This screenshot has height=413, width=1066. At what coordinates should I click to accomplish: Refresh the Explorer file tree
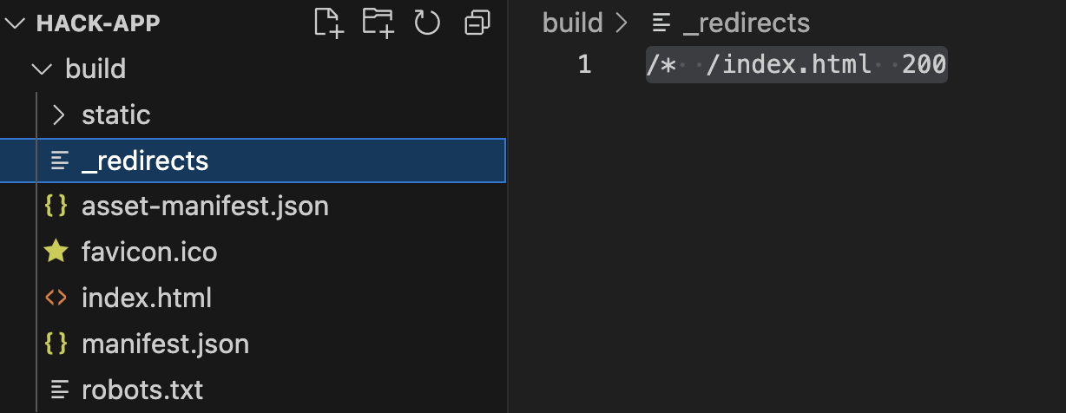point(426,23)
